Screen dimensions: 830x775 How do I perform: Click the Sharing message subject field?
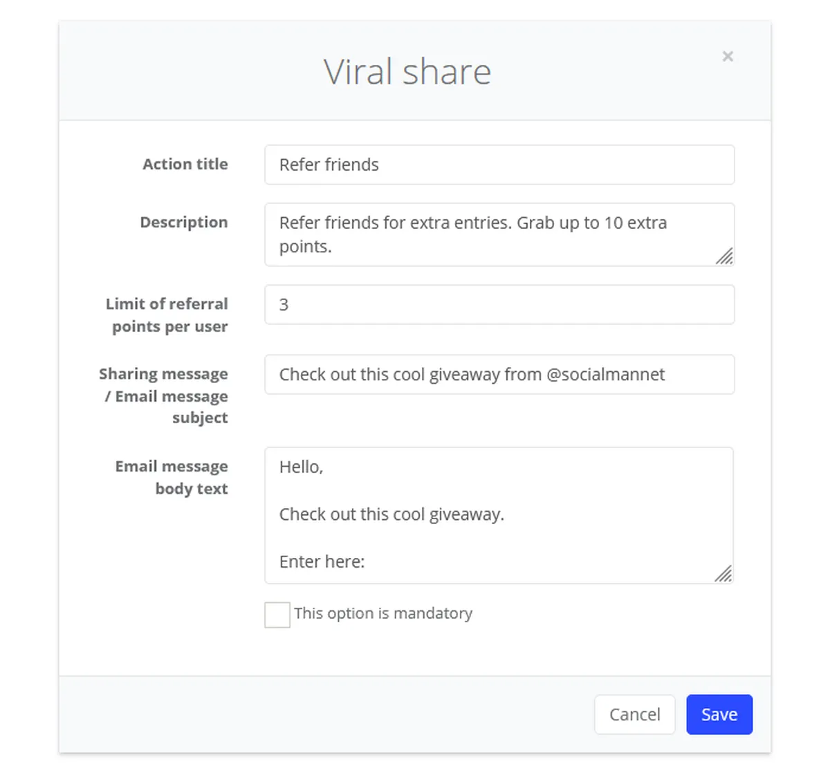click(499, 375)
